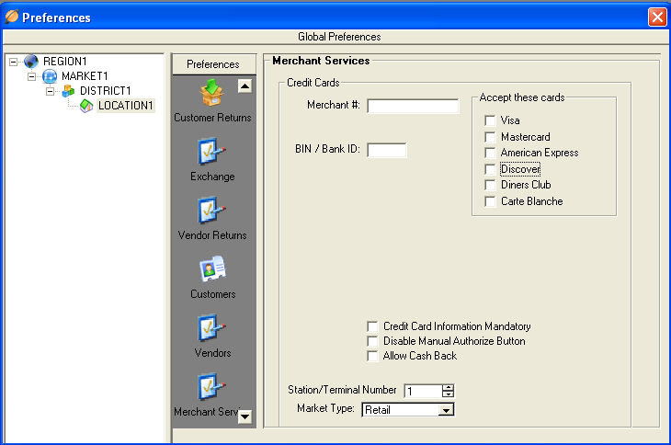Tick the Diners Club checkbox
Viewport: 671px width, 445px height.
pos(490,185)
